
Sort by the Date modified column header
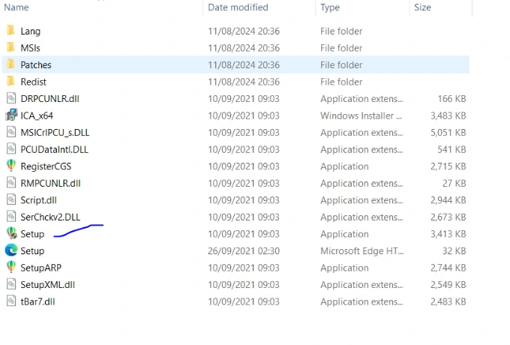tap(238, 7)
